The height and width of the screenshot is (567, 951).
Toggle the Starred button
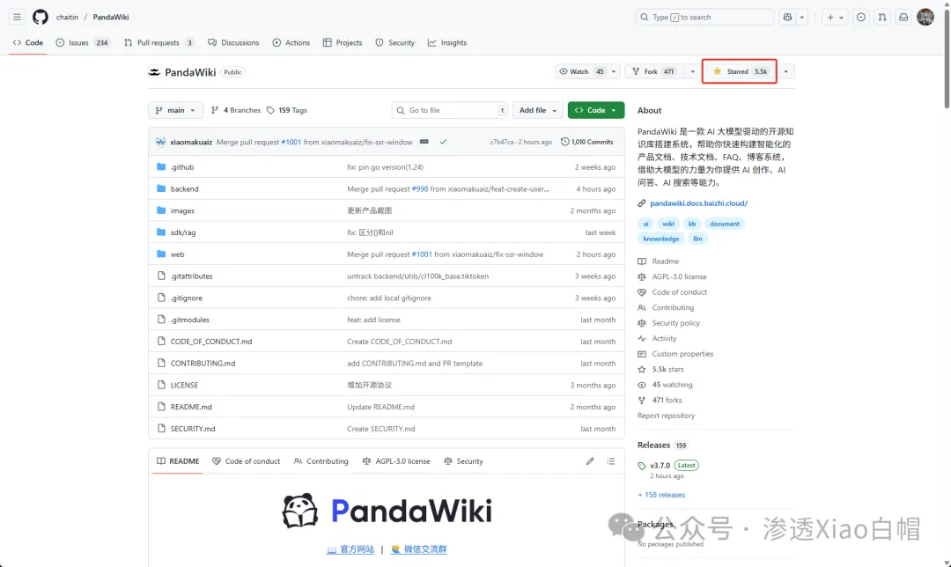[740, 71]
